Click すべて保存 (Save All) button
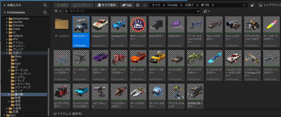 click(x=107, y=5)
